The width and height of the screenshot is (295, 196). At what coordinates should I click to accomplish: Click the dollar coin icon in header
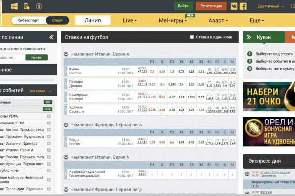[39, 6]
